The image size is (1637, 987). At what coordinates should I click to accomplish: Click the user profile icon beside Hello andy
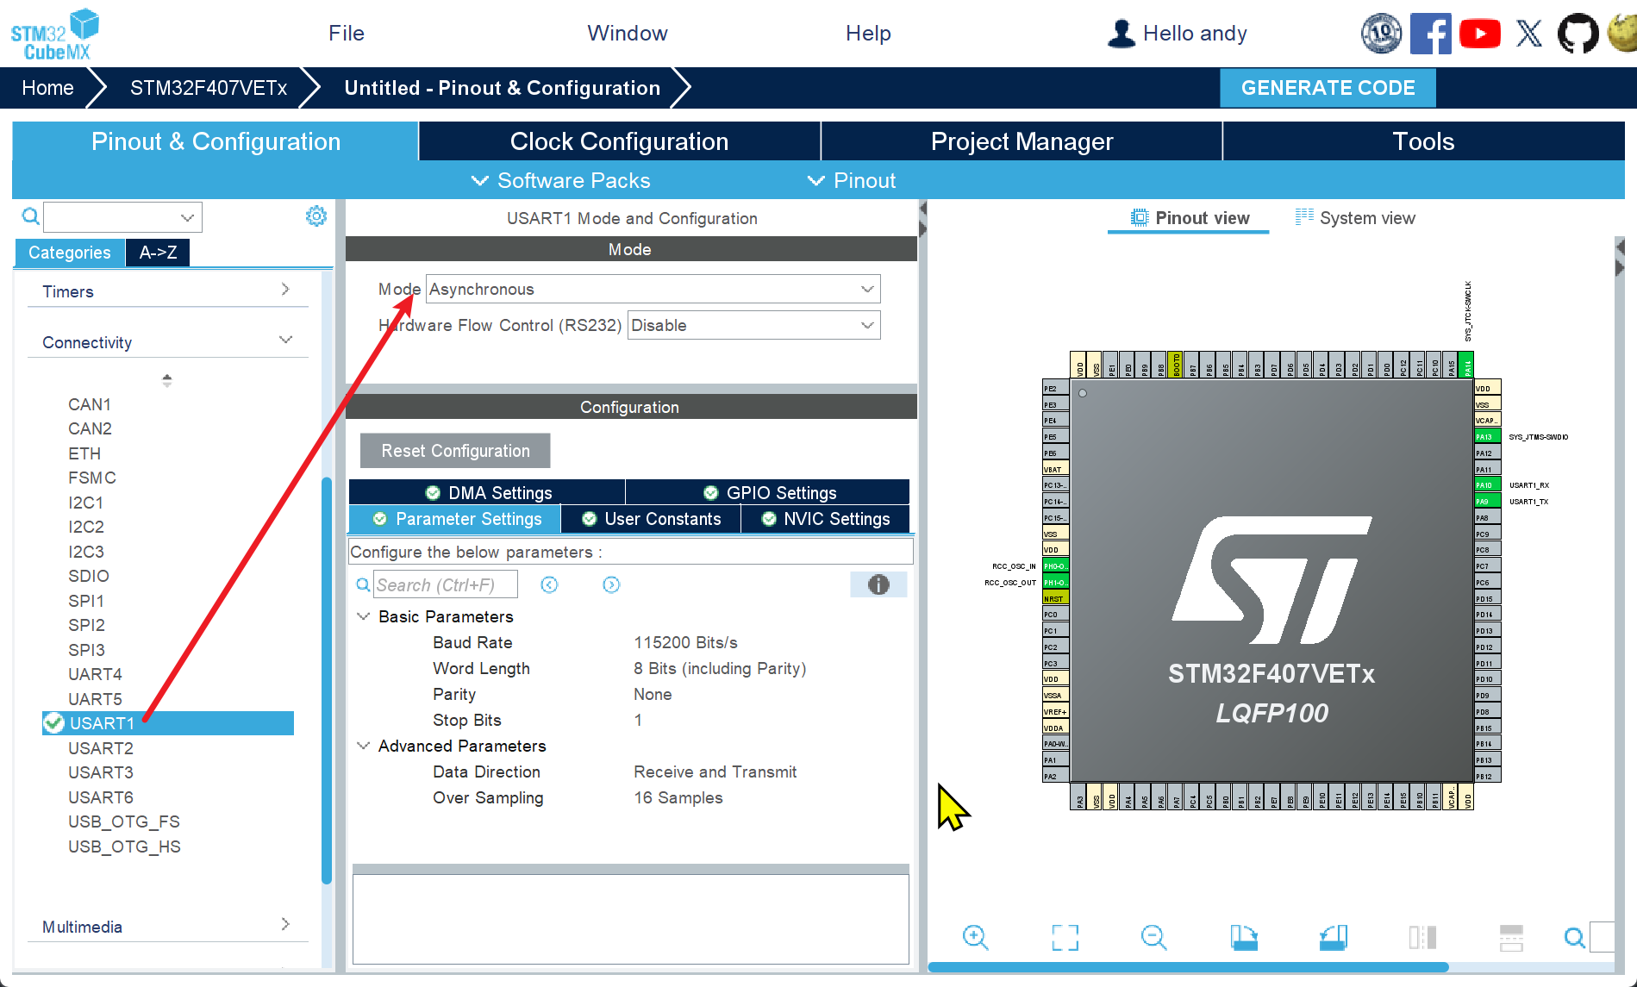[1122, 34]
